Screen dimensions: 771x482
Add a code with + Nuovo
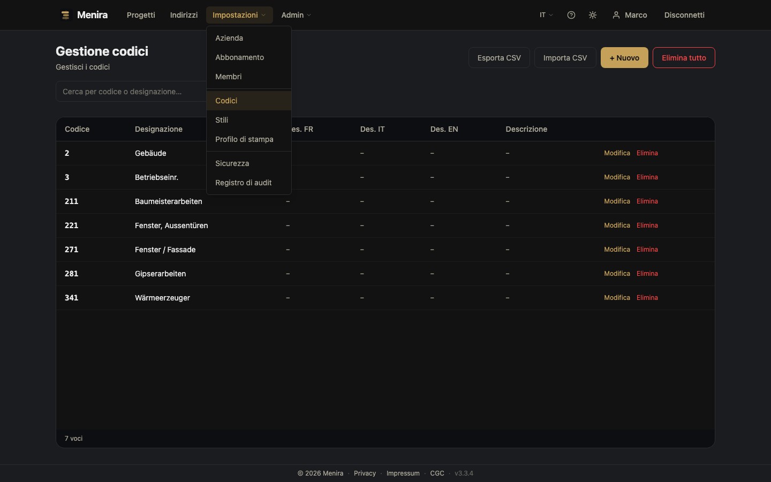[624, 58]
